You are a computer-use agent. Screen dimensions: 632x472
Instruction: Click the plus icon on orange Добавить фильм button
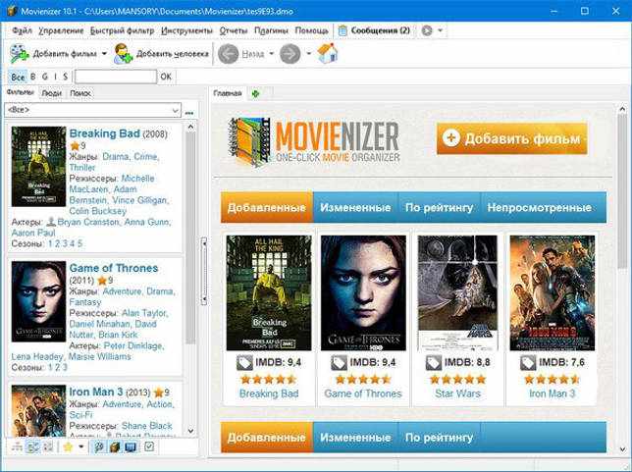click(451, 138)
